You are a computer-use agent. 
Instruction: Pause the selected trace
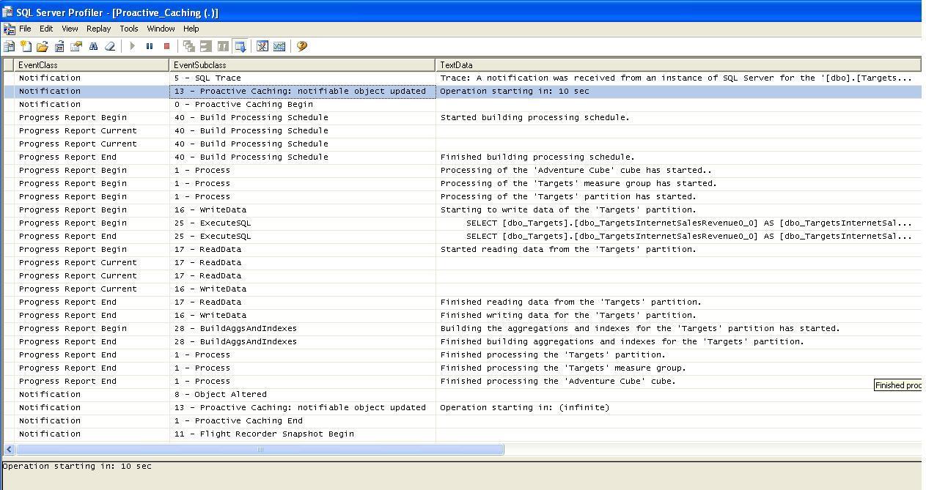point(150,46)
